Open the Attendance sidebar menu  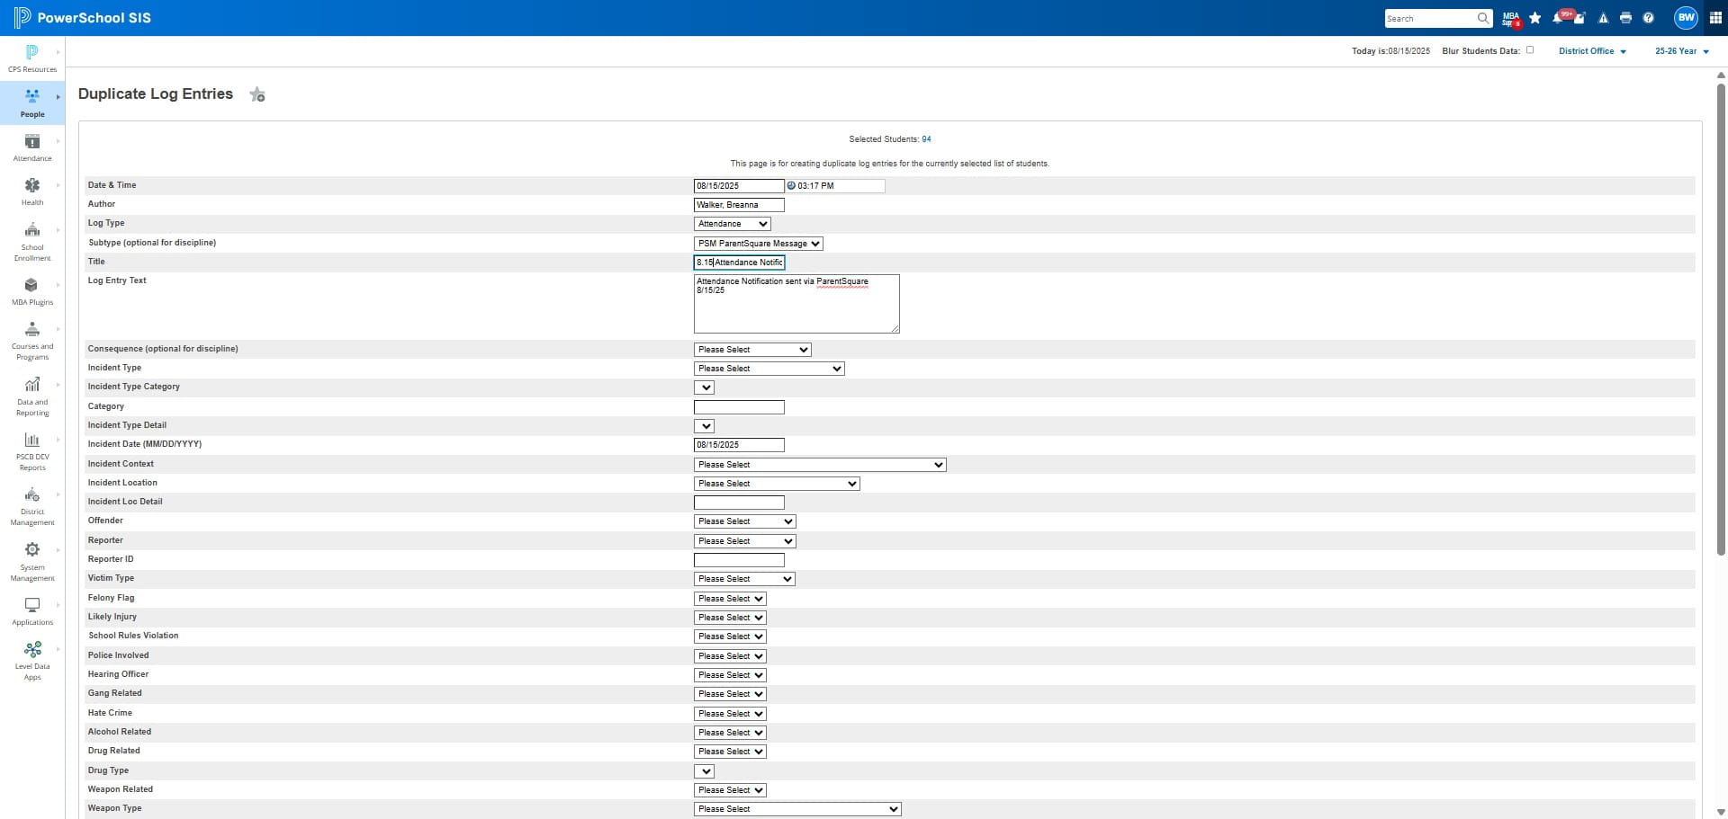(x=32, y=147)
